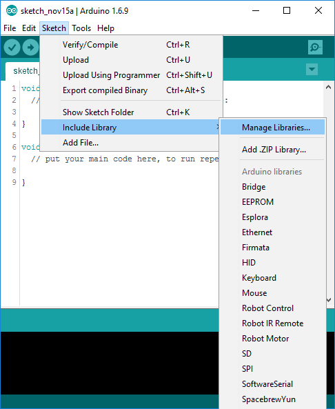This screenshot has width=335, height=409.
Task: Include the Robot Control library
Action: 272,308
